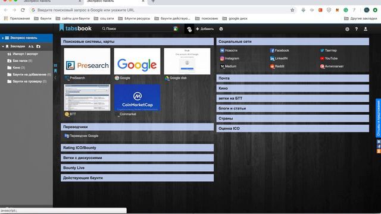
Task: Expand the Rating ICO/Bounty section
Action: pos(138,148)
